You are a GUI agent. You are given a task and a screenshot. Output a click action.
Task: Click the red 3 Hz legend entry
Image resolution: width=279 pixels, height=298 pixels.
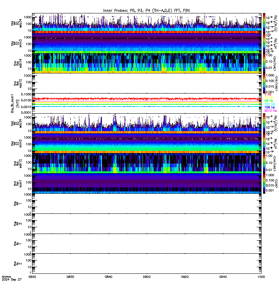267,94
